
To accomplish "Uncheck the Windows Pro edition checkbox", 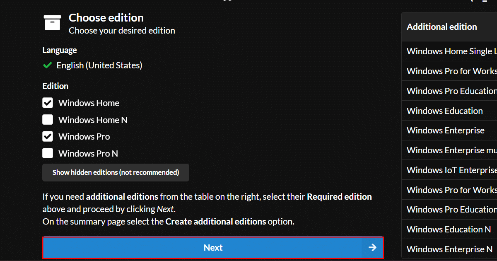I will pyautogui.click(x=48, y=137).
